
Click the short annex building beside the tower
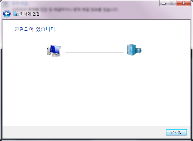(139, 51)
